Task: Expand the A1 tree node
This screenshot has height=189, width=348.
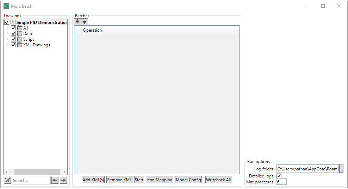Action: tap(7, 28)
